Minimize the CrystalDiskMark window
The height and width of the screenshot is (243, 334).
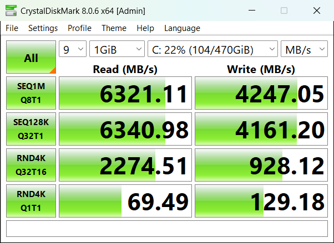[252, 11]
